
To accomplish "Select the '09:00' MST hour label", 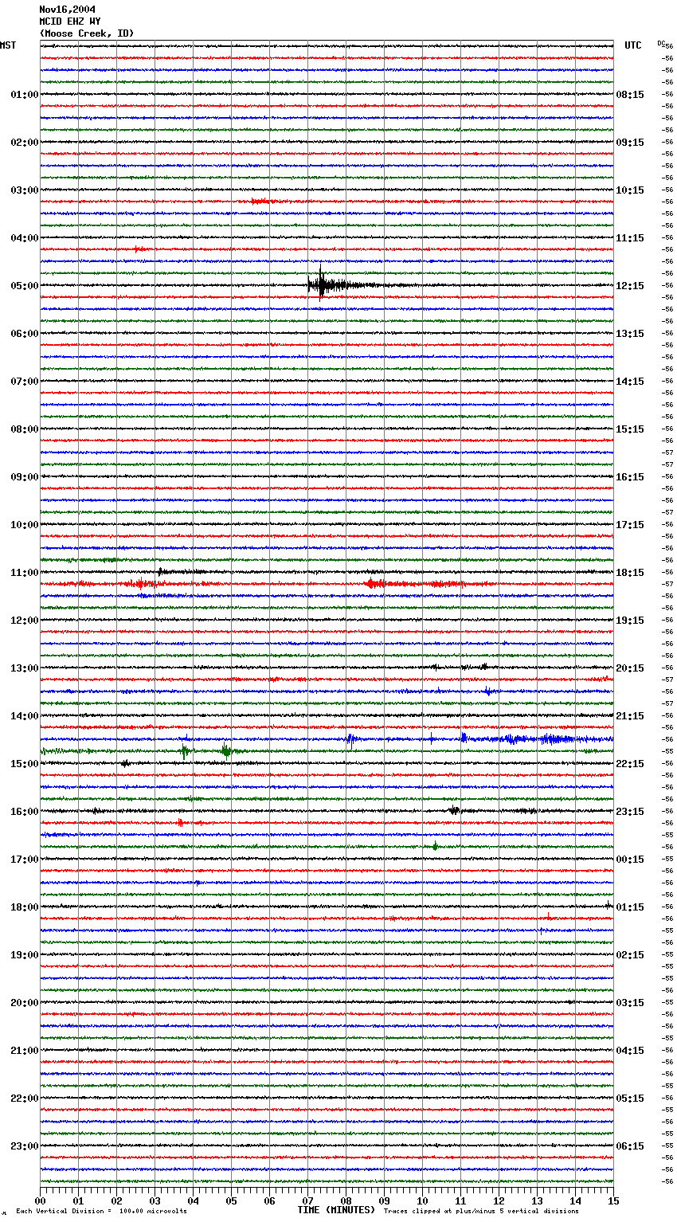I will pos(25,477).
